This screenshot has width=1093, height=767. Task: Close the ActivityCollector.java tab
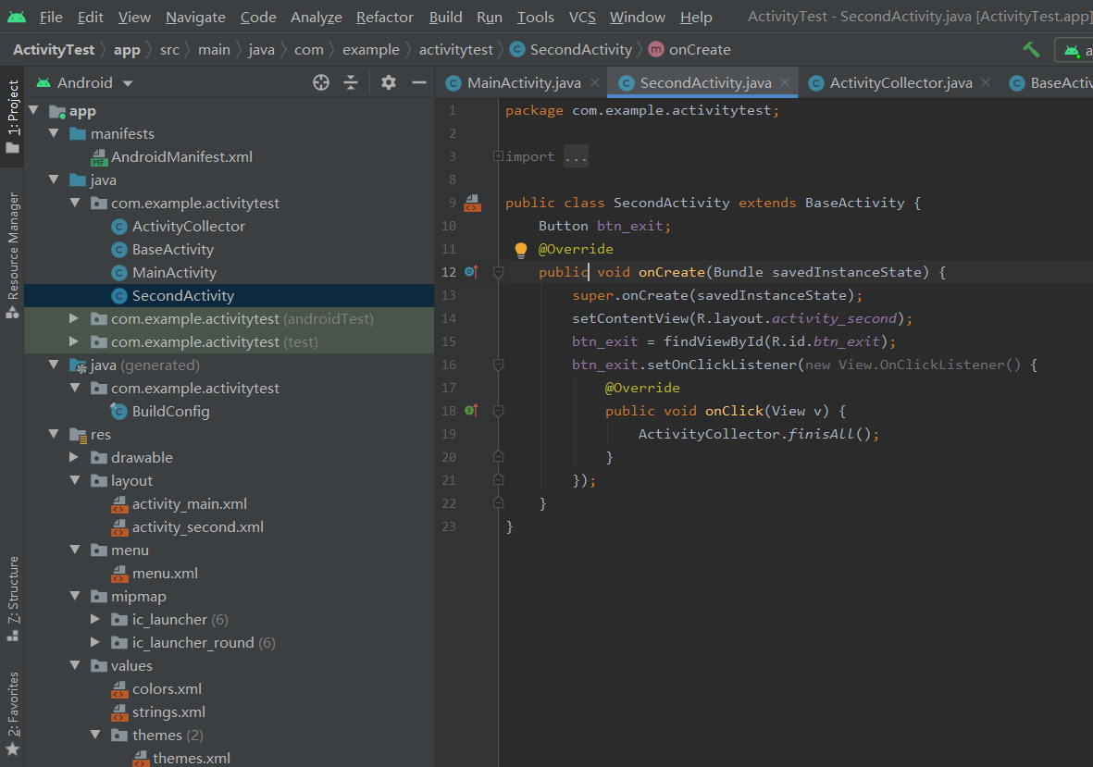(986, 82)
